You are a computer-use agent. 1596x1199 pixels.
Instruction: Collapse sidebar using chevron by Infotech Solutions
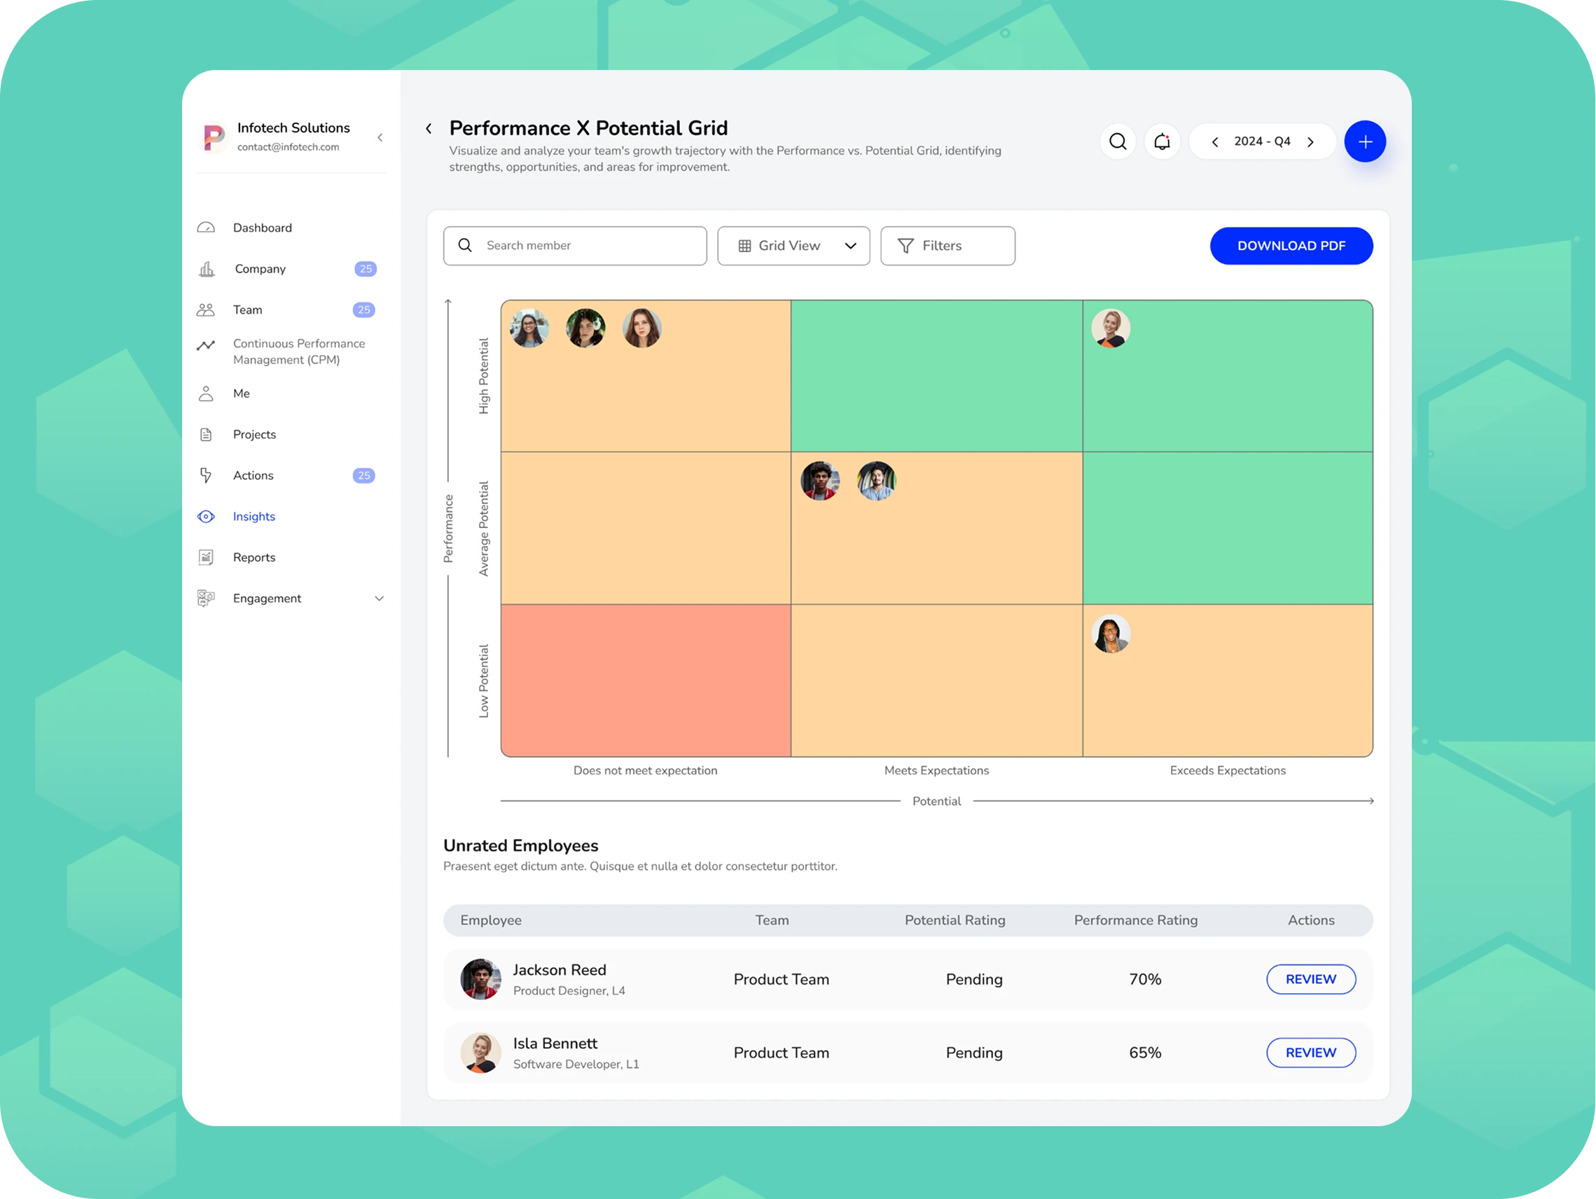pos(380,137)
